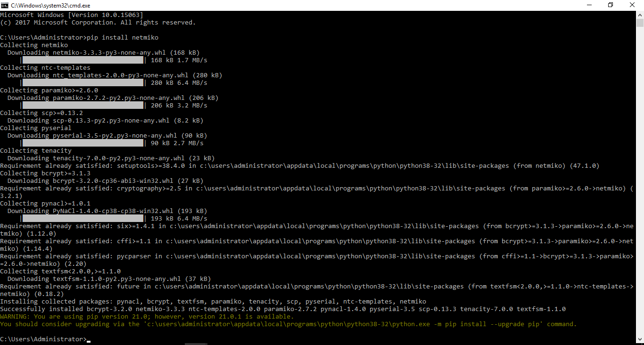Click the pyserial 90 kB progress bar

(x=83, y=143)
